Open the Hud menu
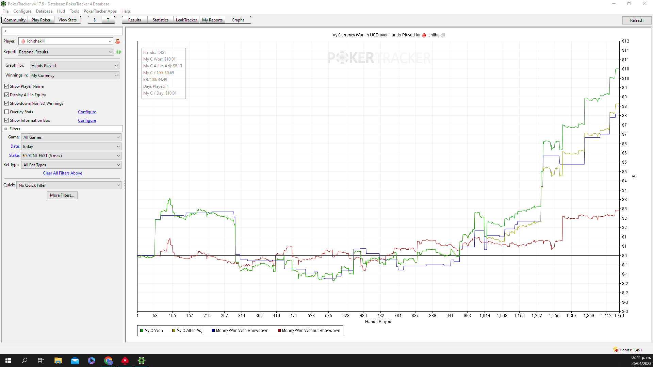 click(x=61, y=11)
